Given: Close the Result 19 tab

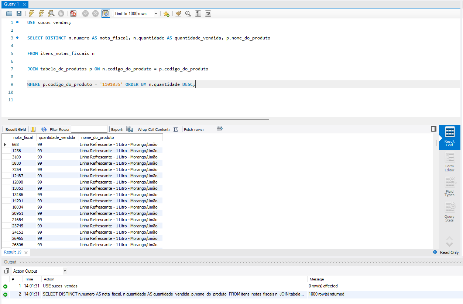Looking at the screenshot, I should [26, 252].
